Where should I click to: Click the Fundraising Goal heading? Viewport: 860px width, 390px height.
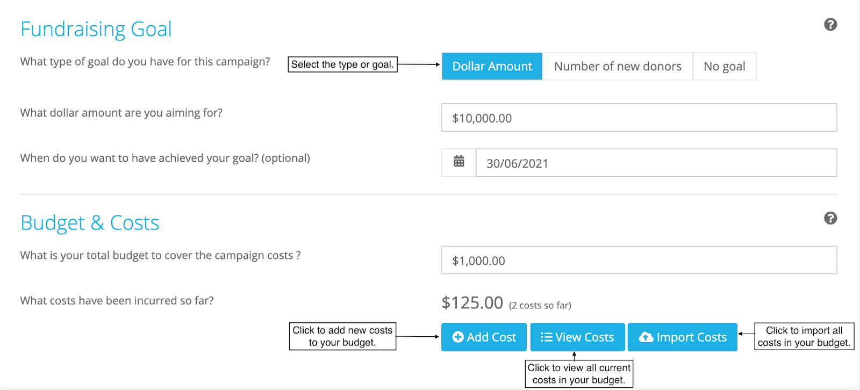[96, 29]
